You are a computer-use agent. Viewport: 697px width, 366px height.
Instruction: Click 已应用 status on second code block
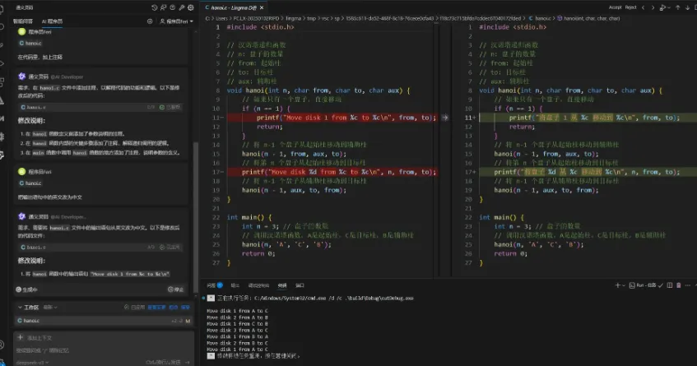[170, 247]
